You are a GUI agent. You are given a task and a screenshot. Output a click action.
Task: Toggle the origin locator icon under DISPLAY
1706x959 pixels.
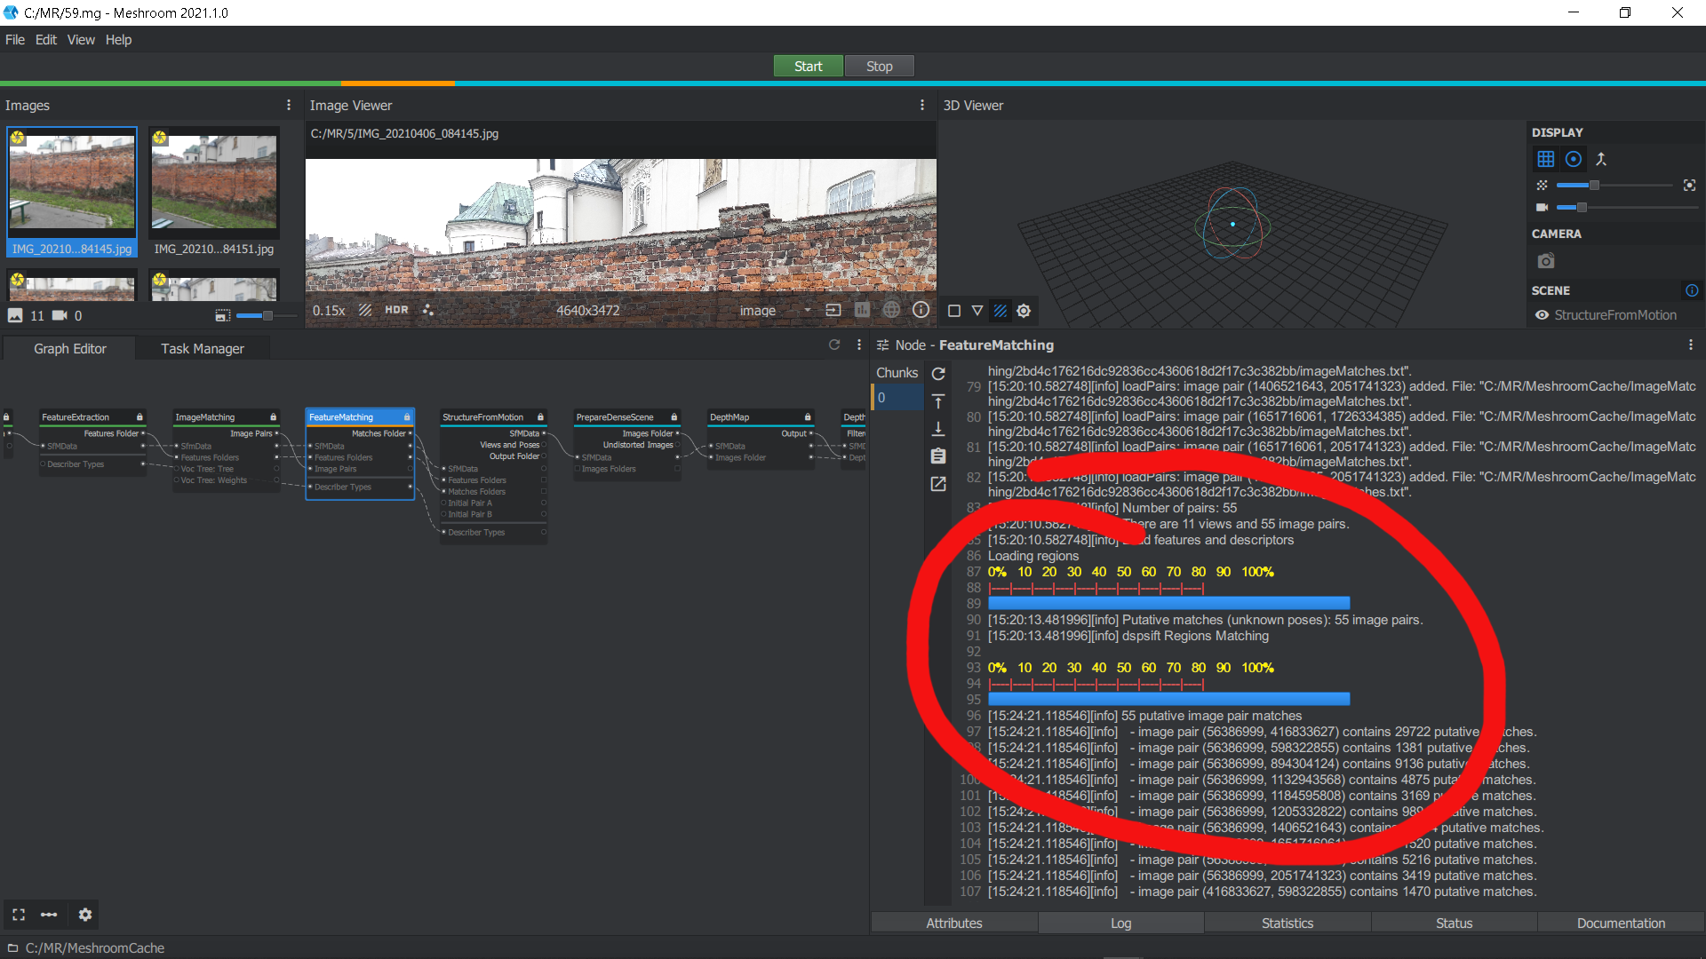[x=1601, y=159]
